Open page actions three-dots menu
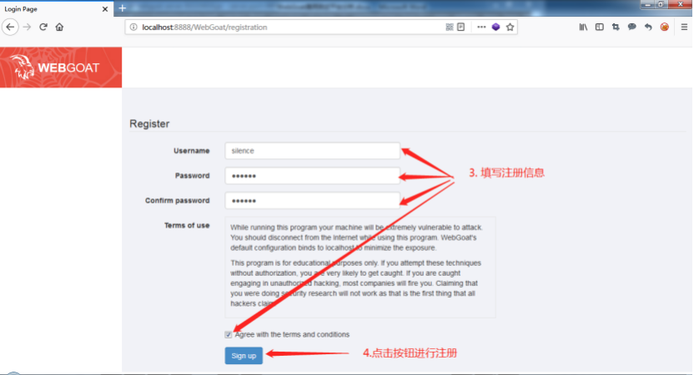The width and height of the screenshot is (694, 375). (x=481, y=27)
